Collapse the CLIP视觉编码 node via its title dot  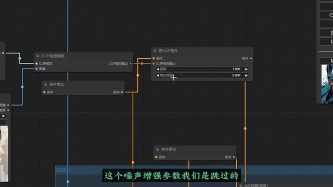38,56
